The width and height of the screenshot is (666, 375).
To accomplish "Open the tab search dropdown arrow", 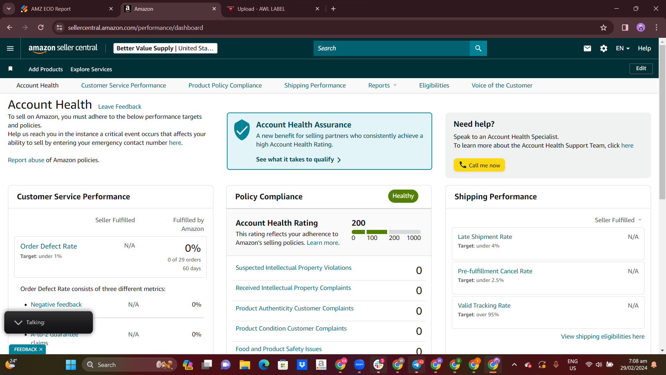I will pyautogui.click(x=9, y=9).
